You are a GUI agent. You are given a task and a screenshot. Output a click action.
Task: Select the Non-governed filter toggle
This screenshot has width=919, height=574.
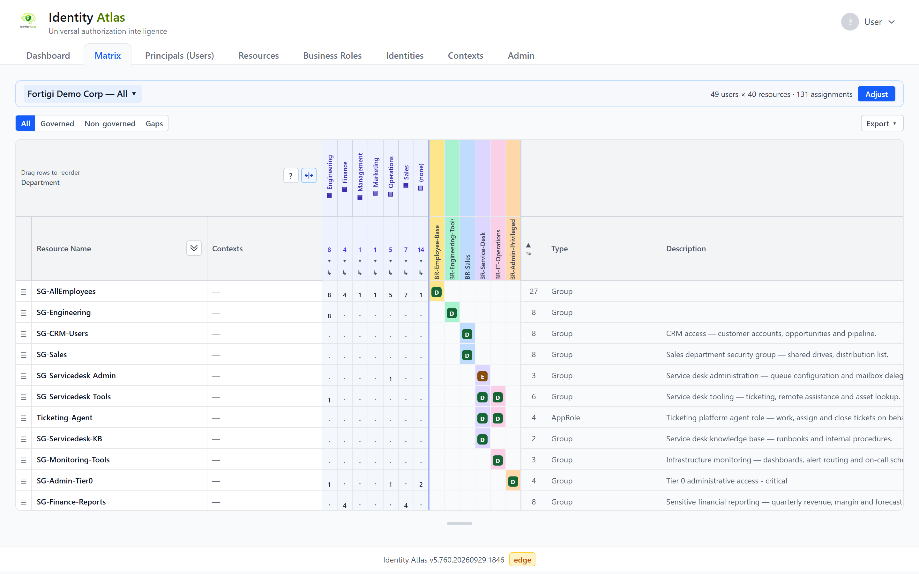point(110,123)
